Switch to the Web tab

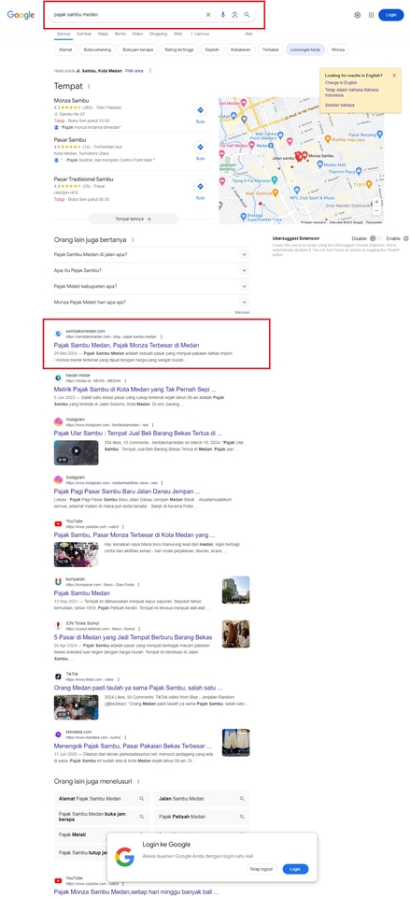[x=177, y=34]
